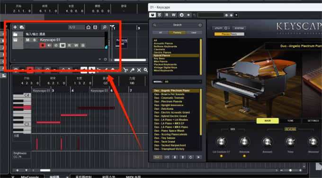Open controller lane setup dropdown arrow
322x178 pixels.
click(x=27, y=170)
